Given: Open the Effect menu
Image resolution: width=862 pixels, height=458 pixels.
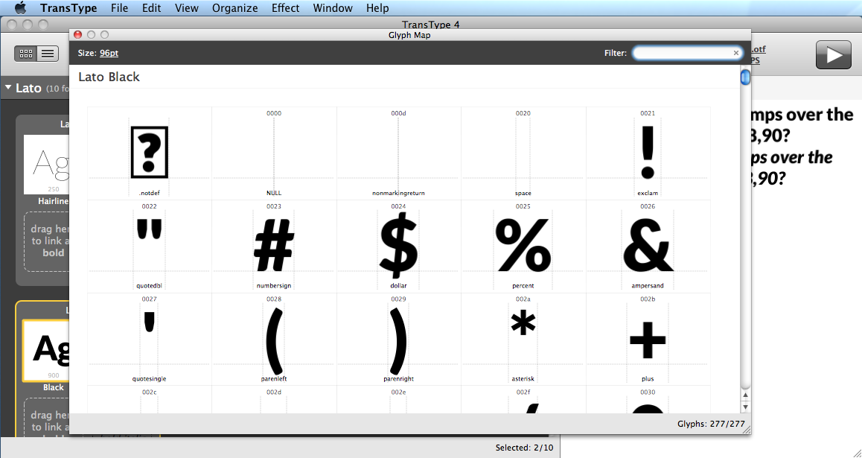Looking at the screenshot, I should (x=285, y=7).
